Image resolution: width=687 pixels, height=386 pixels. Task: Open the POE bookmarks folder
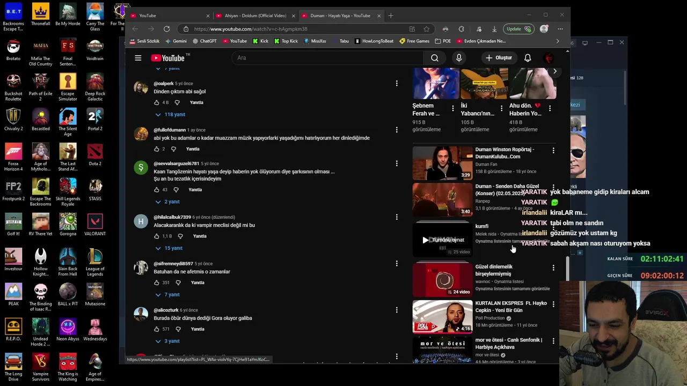tap(443, 41)
